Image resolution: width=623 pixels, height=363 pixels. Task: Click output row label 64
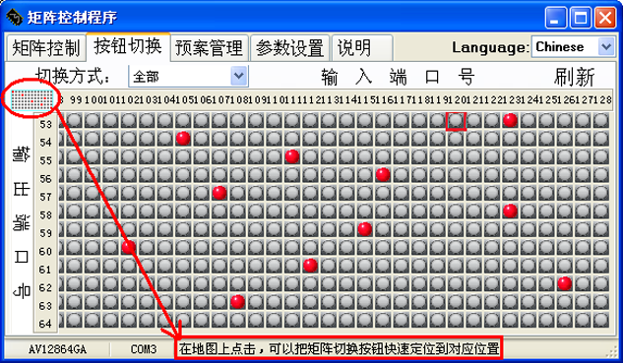[45, 324]
